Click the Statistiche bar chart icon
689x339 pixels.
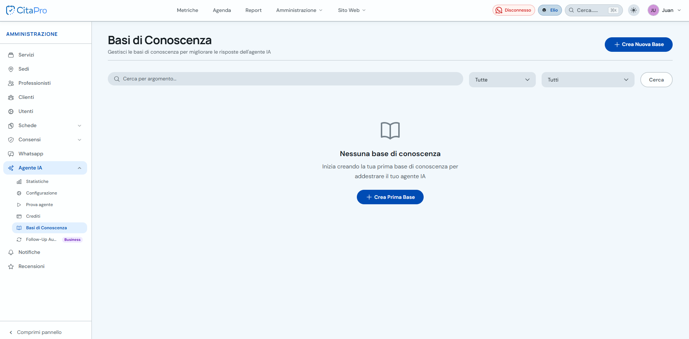pyautogui.click(x=19, y=182)
